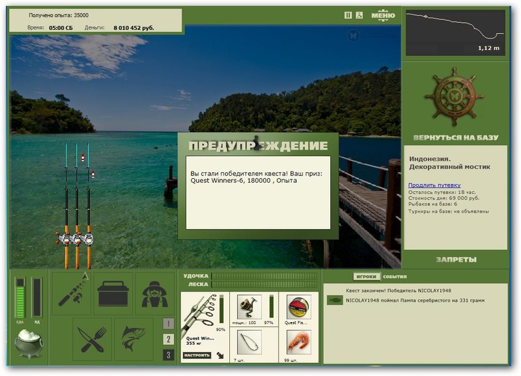This screenshot has height=376, width=521.
Task: Switch to the ИГРОКИ tab
Action: coord(366,276)
